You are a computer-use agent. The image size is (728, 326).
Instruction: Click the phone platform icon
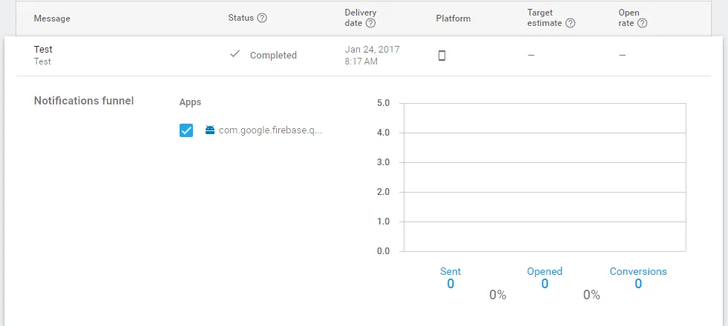tap(442, 56)
